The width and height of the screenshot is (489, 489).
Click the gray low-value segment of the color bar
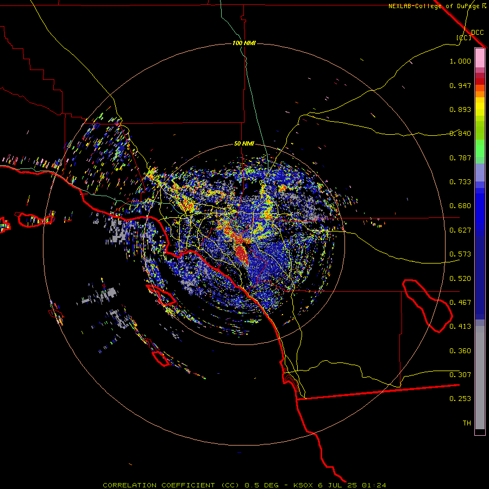click(x=480, y=378)
